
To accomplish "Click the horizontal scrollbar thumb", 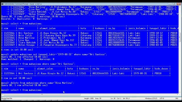I will 42,94.
